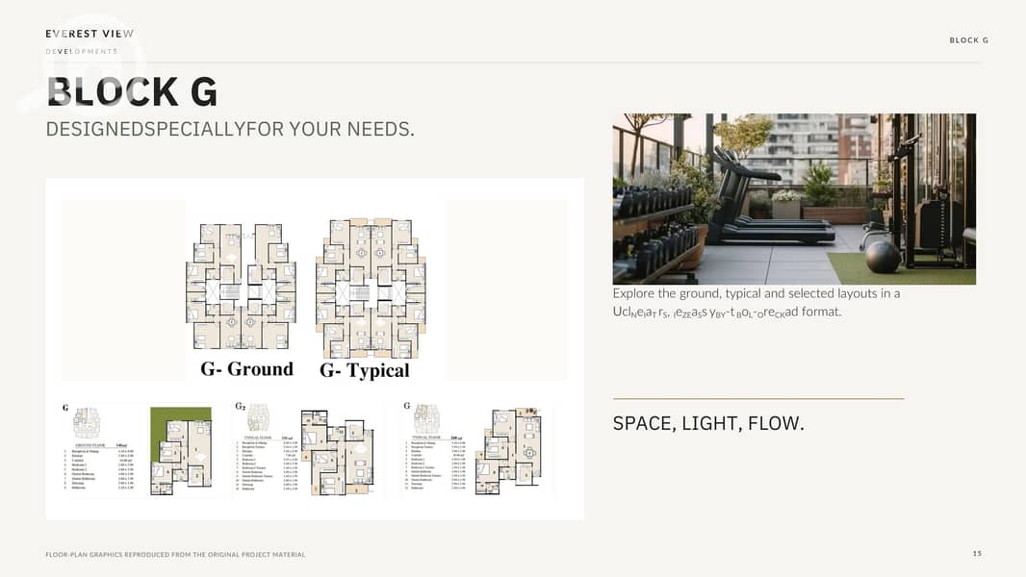Image resolution: width=1026 pixels, height=577 pixels.
Task: Select the G typical floor unit plan with dining table
Action: click(510, 450)
